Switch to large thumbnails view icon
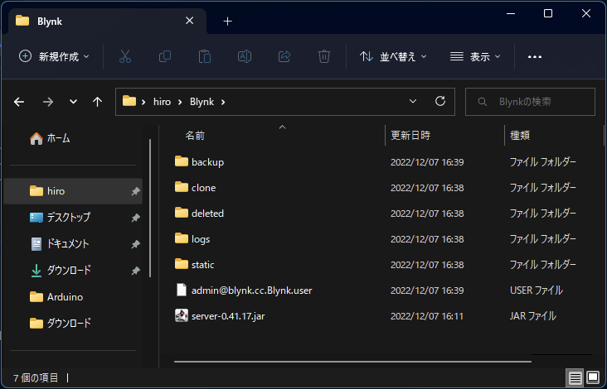This screenshot has height=389, width=607. click(593, 377)
